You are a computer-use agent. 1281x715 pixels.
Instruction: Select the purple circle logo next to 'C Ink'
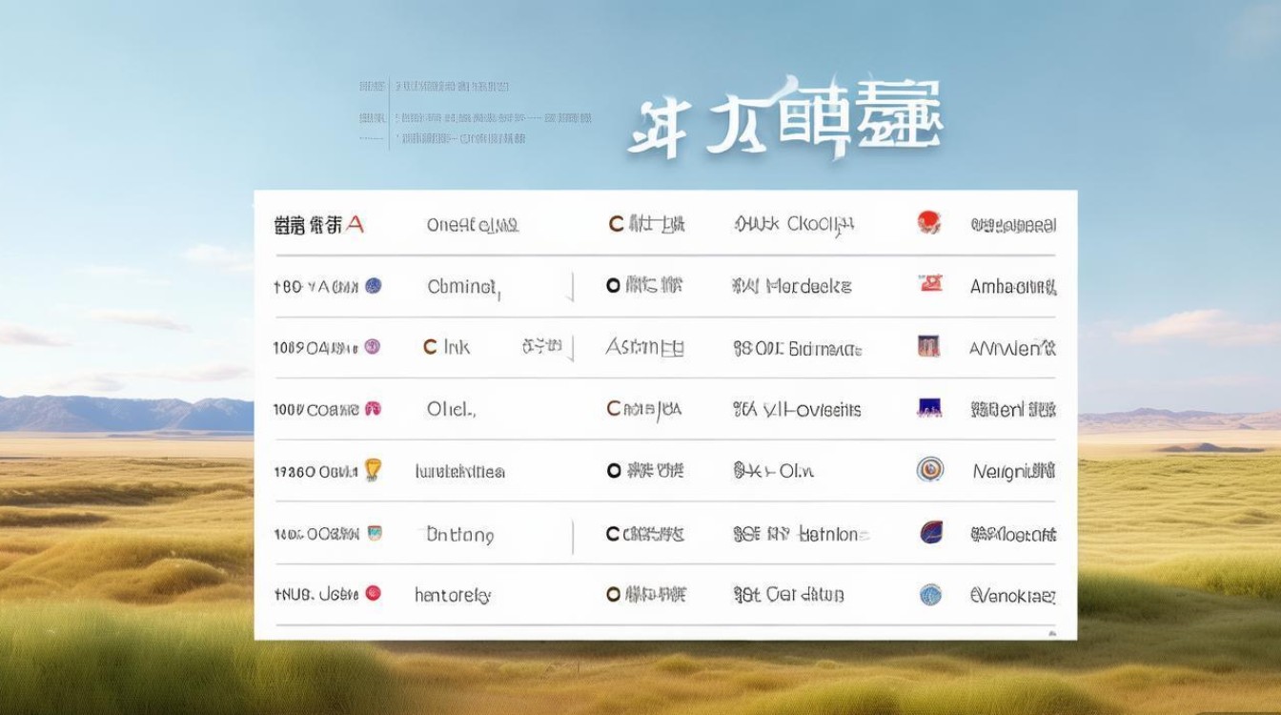(x=374, y=347)
